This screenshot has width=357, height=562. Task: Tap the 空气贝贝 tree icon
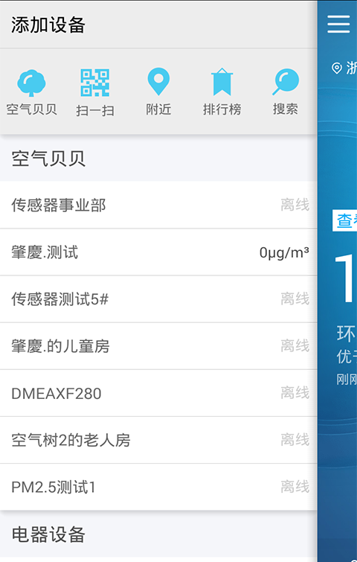click(x=31, y=83)
